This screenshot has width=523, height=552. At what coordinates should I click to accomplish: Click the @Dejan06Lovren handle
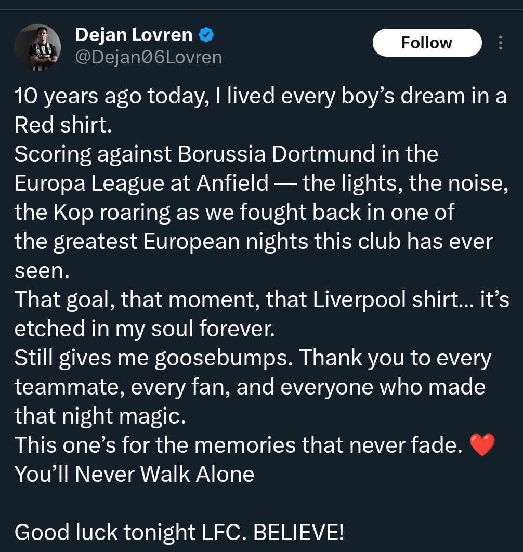pyautogui.click(x=149, y=57)
